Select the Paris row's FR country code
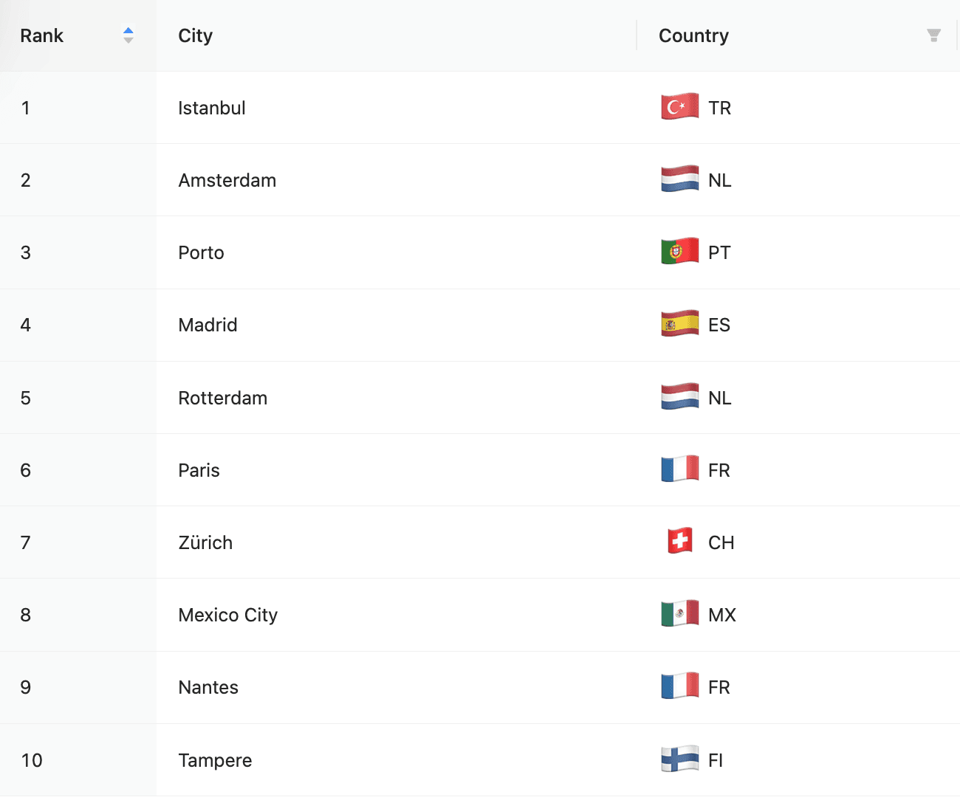Screen dimensions: 960x800 click(719, 470)
